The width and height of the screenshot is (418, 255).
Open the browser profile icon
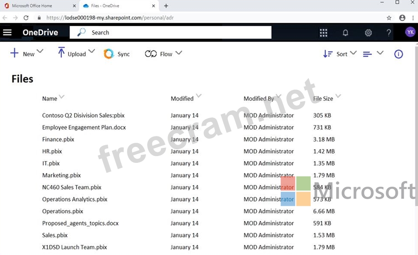pos(402,18)
